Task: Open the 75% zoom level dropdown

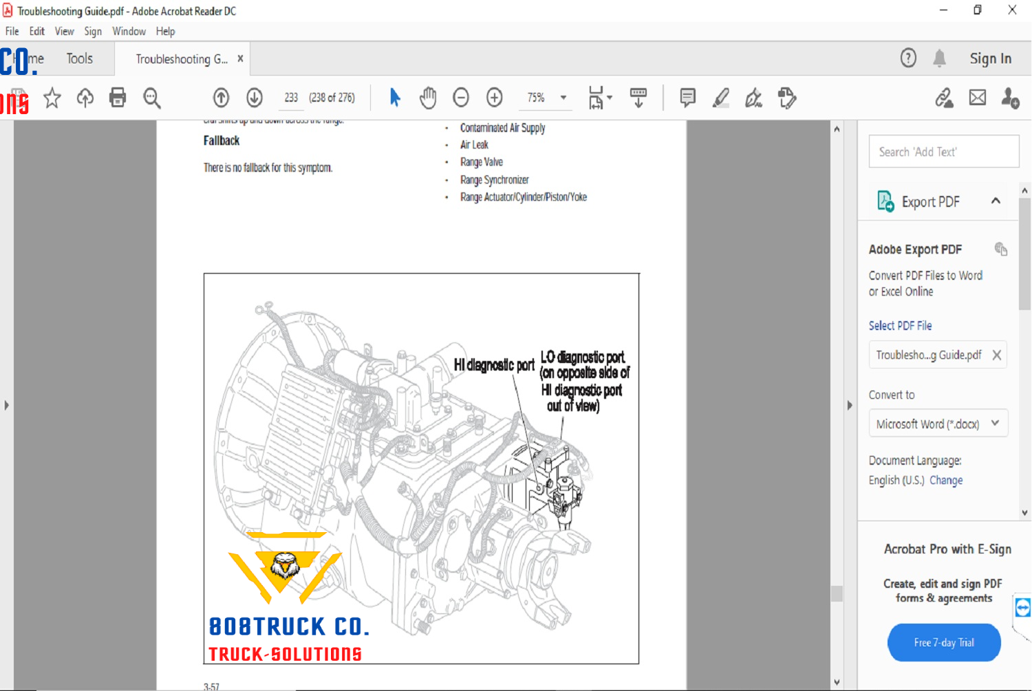Action: pos(563,98)
